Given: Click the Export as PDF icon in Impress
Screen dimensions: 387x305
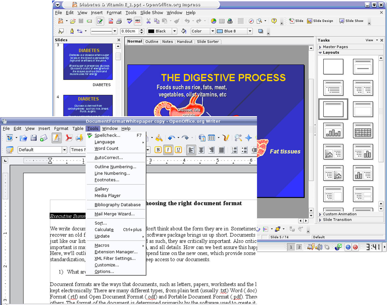Looking at the screenshot, I should tap(111, 21).
